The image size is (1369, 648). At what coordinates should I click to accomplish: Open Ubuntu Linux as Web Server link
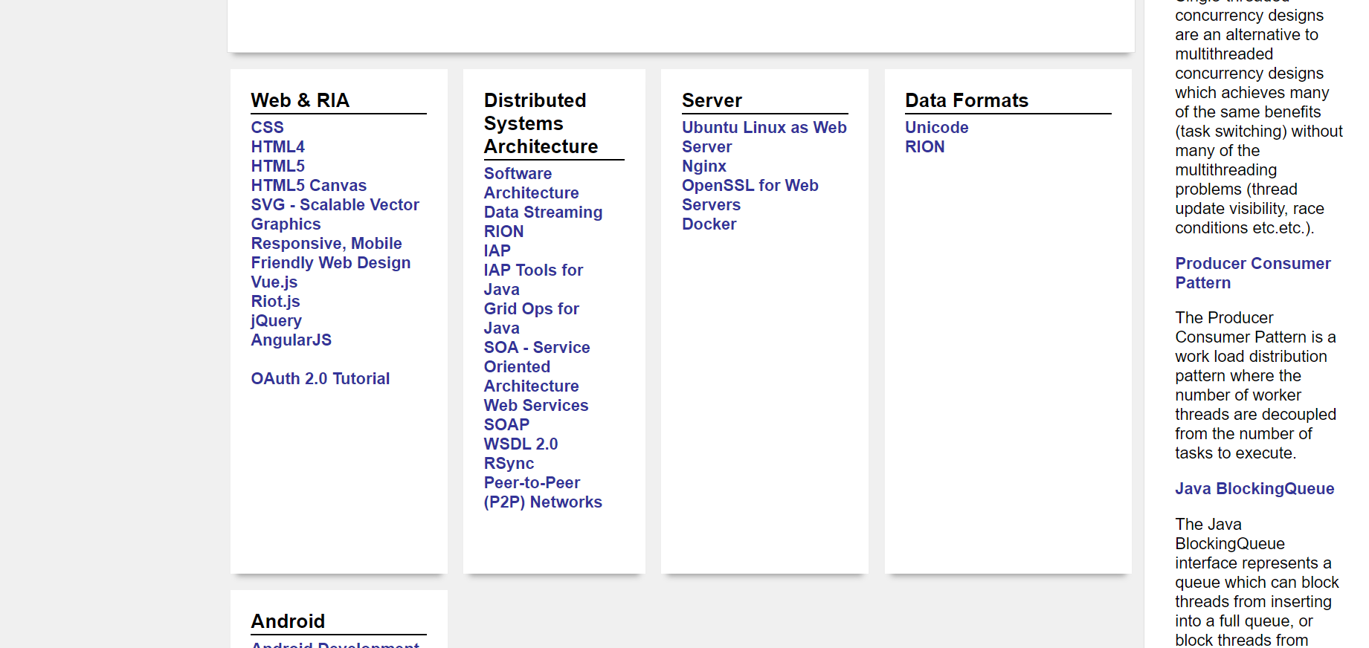pos(764,137)
